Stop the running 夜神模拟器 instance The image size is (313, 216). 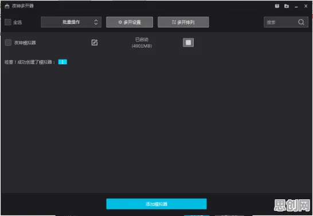click(x=188, y=42)
